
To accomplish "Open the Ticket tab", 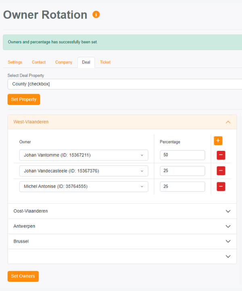I will pos(105,62).
